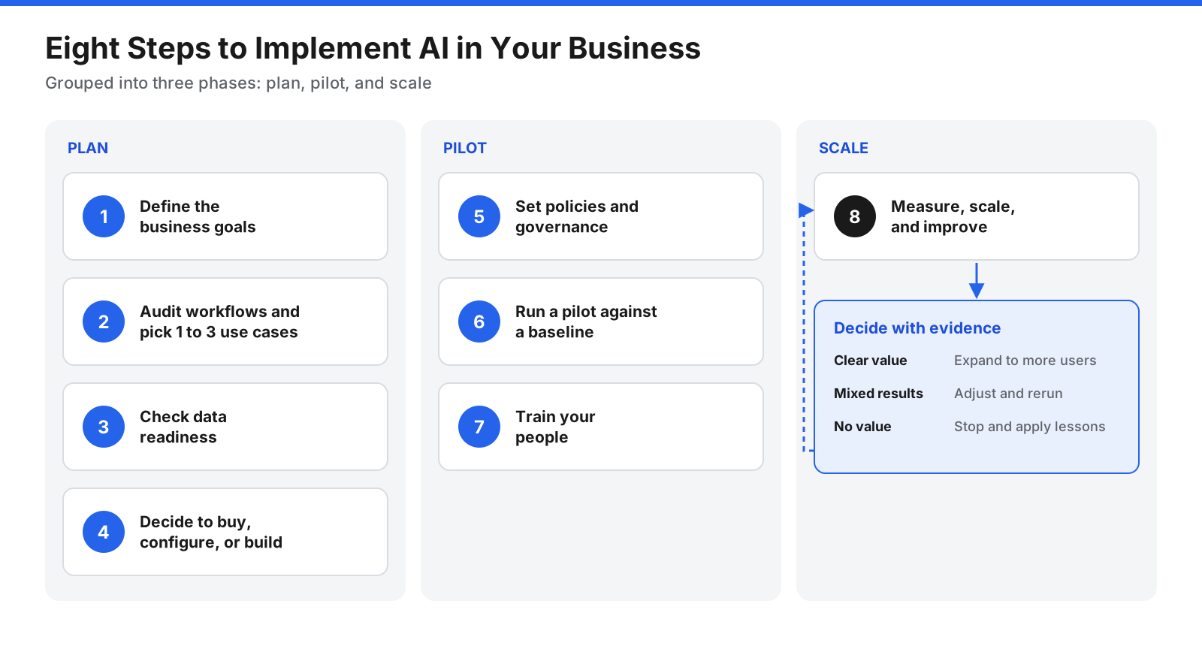The image size is (1202, 646).
Task: Click 'Adjust and rerun' text
Action: pyautogui.click(x=1008, y=394)
